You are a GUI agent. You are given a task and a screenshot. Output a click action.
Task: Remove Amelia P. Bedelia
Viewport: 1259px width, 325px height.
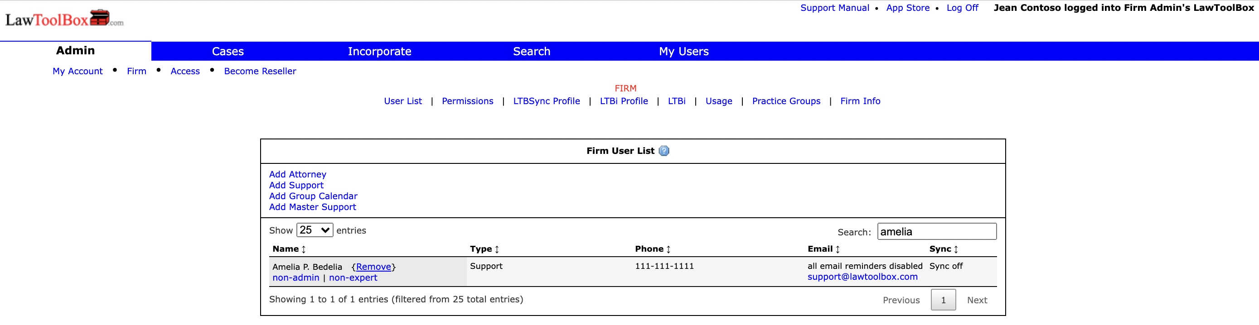[x=373, y=267]
